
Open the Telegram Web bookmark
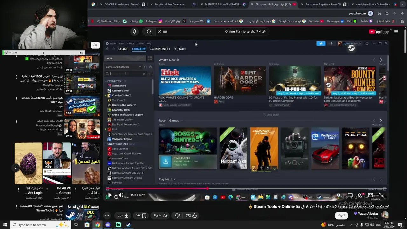tap(200, 21)
